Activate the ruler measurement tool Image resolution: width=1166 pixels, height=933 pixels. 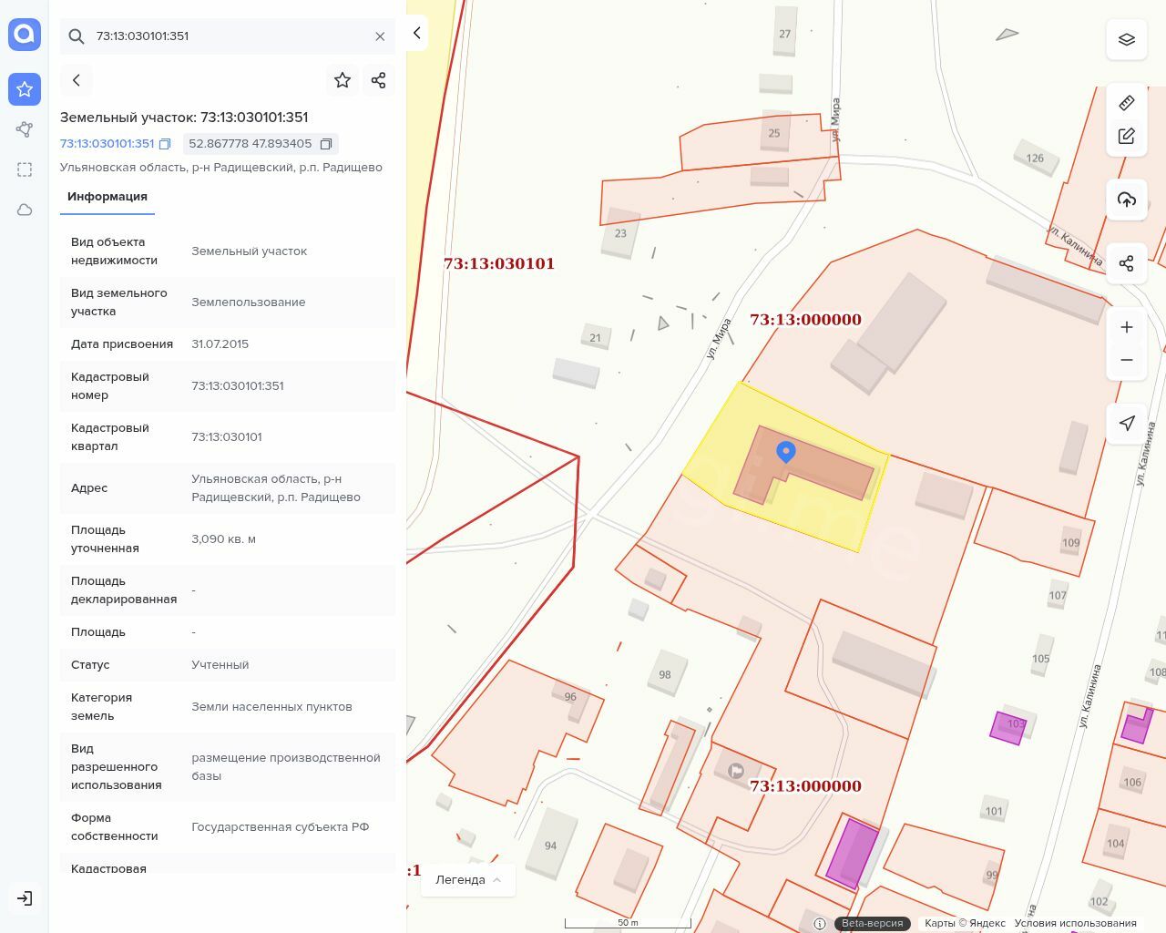pyautogui.click(x=1127, y=103)
